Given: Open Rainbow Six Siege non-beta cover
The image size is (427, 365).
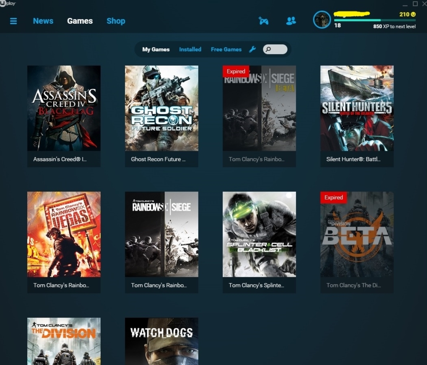Looking at the screenshot, I should click(162, 234).
